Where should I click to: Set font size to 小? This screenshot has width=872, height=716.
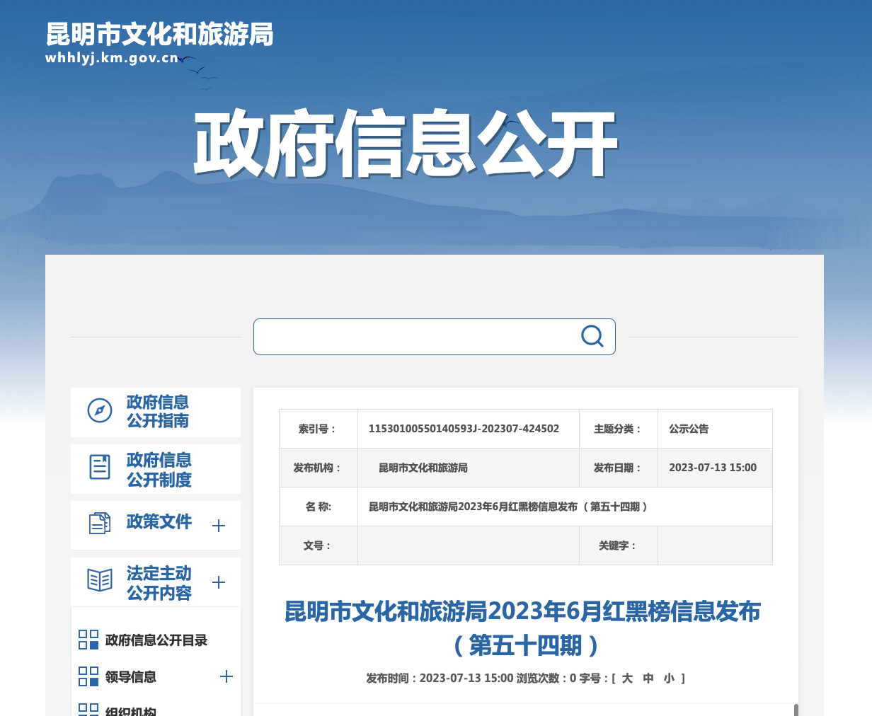coord(670,679)
